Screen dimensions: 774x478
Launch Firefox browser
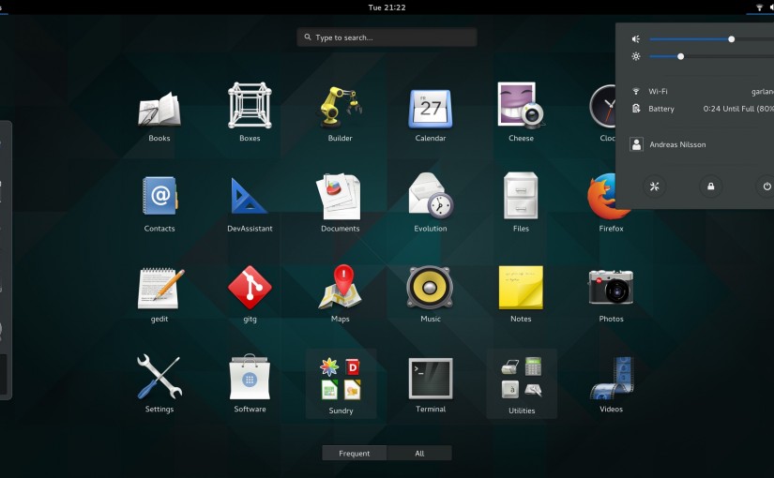tap(608, 196)
